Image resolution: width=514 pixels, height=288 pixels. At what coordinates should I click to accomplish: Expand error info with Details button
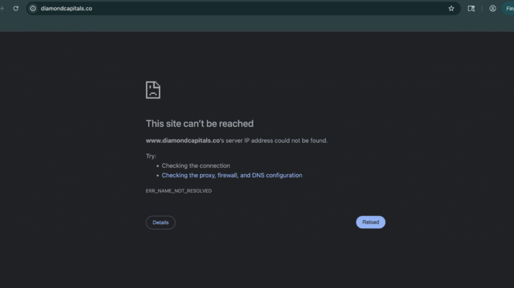160,222
